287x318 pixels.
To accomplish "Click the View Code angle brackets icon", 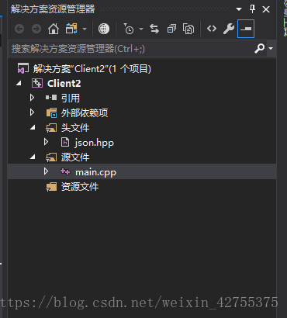I will click(212, 29).
